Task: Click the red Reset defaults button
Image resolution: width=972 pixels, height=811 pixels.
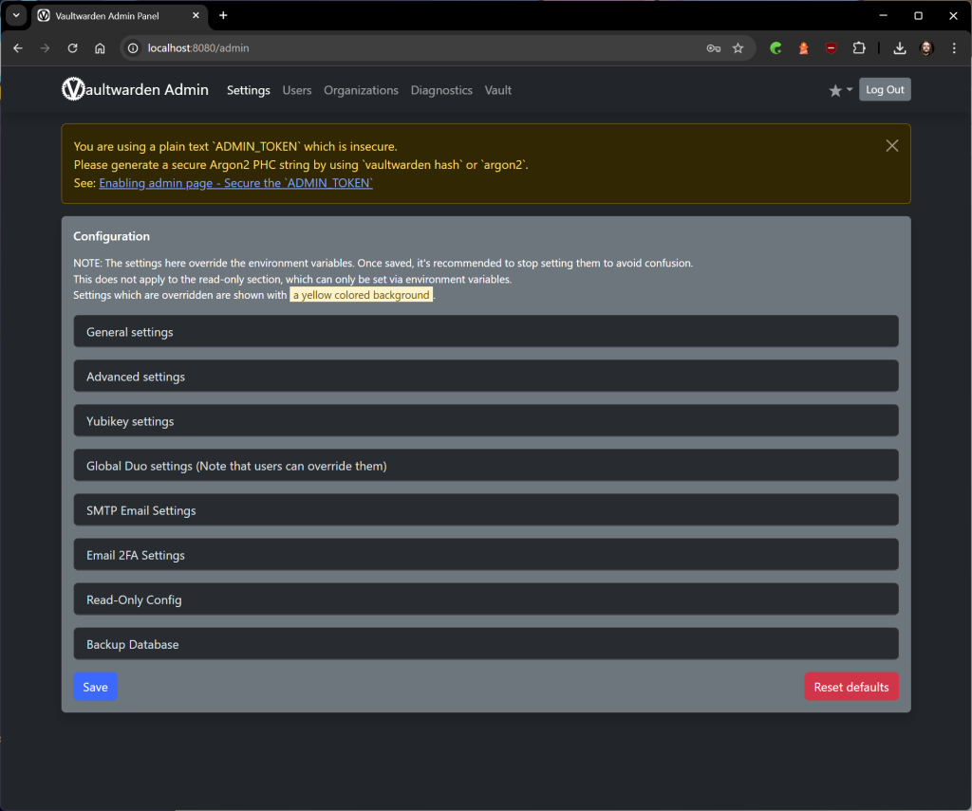Action: click(850, 687)
